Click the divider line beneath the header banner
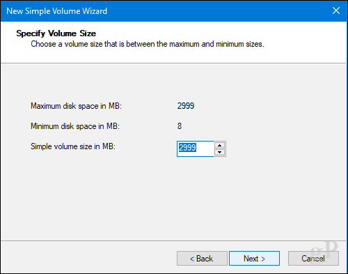The image size is (348, 274). click(173, 63)
